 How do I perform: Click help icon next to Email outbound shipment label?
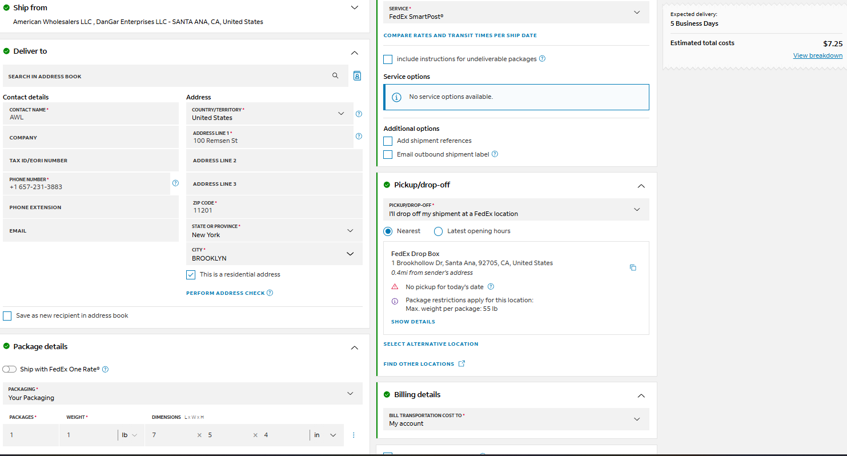click(495, 154)
